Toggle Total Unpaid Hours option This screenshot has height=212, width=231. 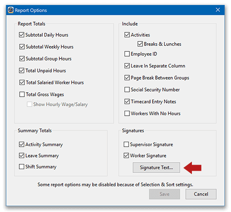(x=22, y=71)
